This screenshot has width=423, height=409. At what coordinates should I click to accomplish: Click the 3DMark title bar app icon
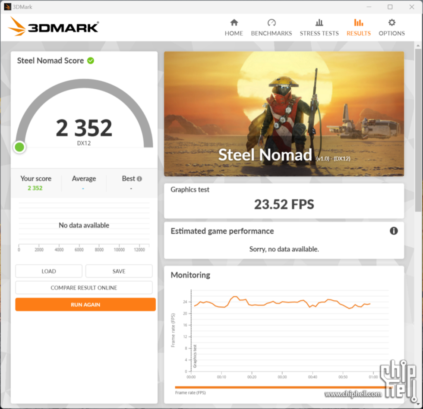[7, 7]
